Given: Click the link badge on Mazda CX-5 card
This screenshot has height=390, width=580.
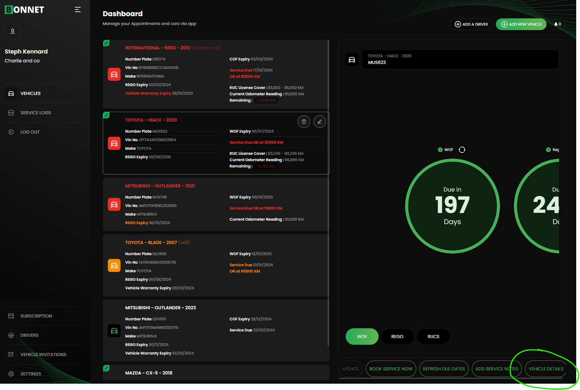Looking at the screenshot, I should tap(107, 368).
